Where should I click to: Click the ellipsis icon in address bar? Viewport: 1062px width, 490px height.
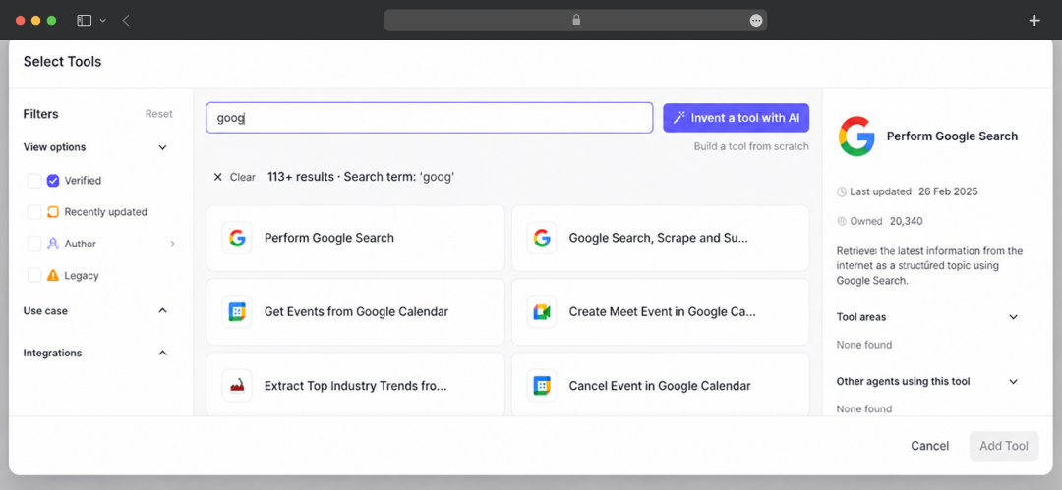(x=756, y=21)
